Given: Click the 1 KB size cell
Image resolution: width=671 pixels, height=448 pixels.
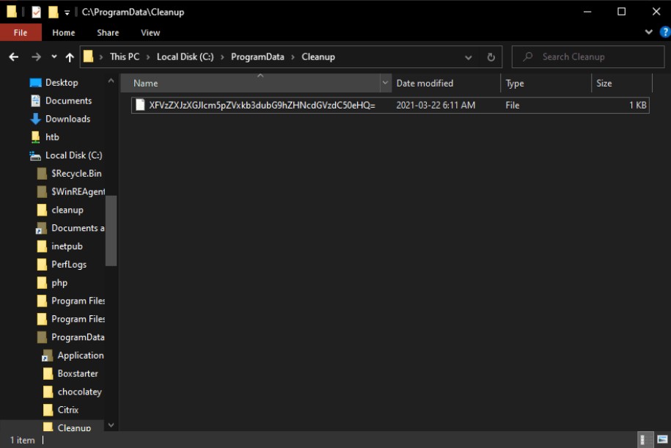Looking at the screenshot, I should coord(637,106).
